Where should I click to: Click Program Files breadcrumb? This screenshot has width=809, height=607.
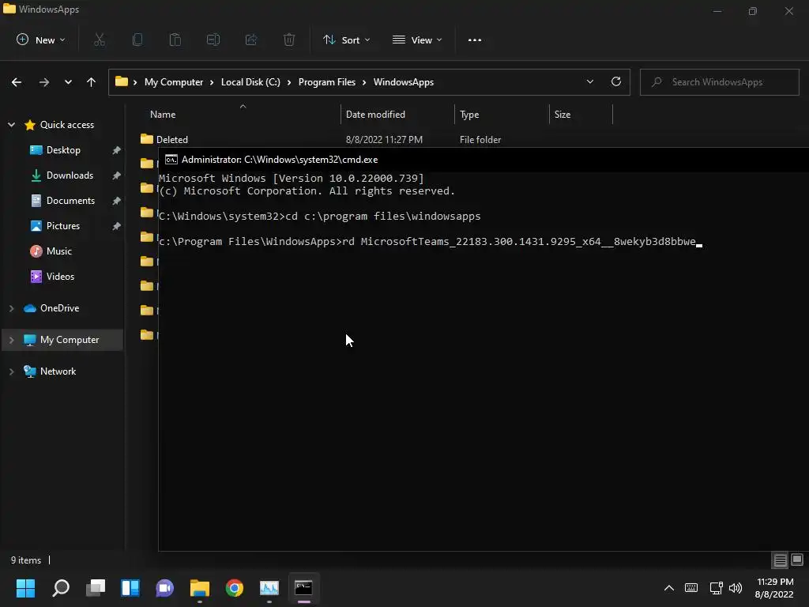click(x=326, y=82)
